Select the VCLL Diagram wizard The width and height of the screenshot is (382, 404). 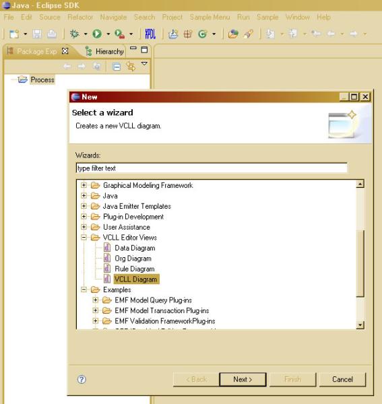pos(136,279)
